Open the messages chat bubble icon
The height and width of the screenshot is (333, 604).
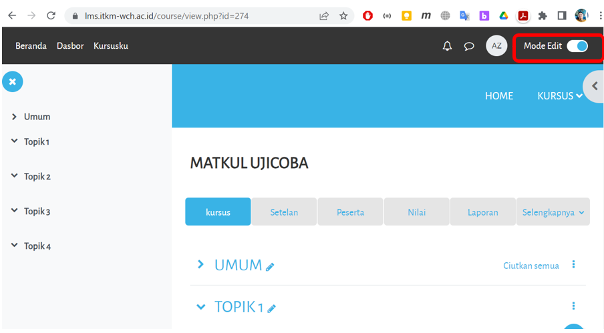point(469,46)
